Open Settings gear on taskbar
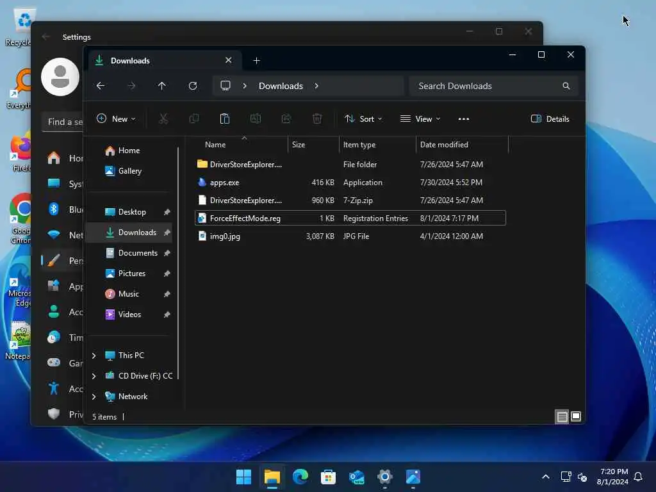Image resolution: width=656 pixels, height=492 pixels. click(x=385, y=477)
